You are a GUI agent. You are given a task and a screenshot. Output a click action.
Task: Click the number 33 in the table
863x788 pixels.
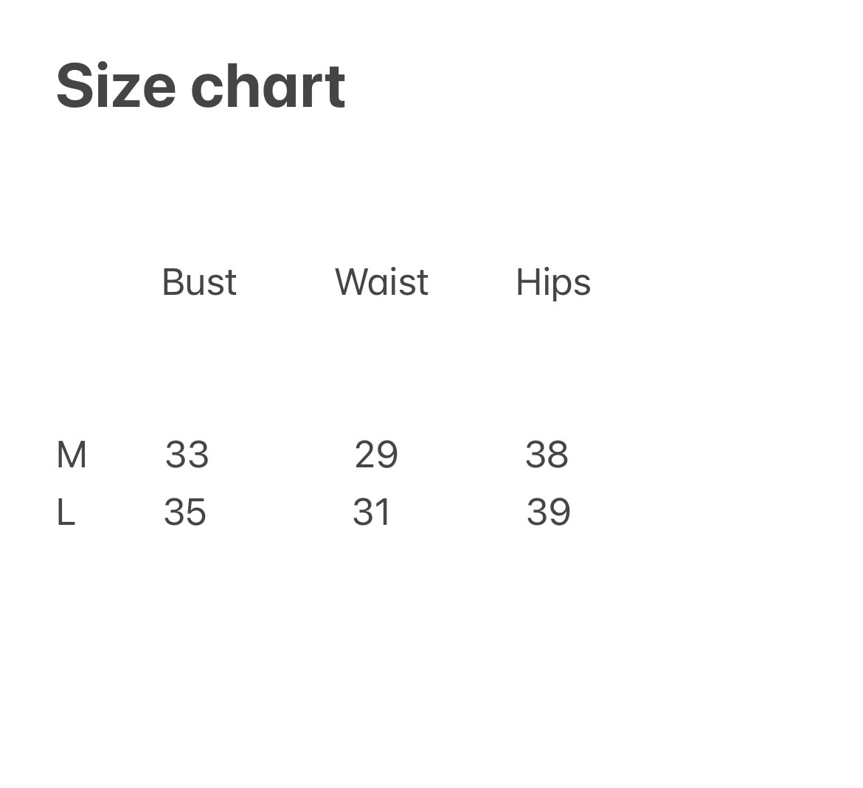tap(187, 454)
